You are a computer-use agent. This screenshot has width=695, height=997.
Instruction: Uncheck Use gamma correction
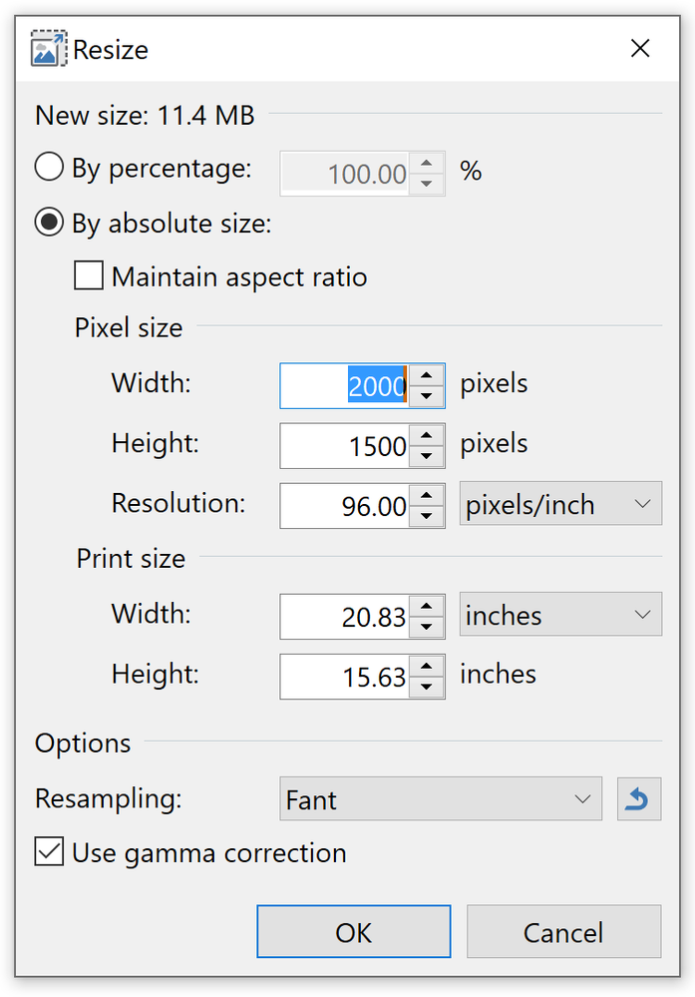[x=49, y=853]
